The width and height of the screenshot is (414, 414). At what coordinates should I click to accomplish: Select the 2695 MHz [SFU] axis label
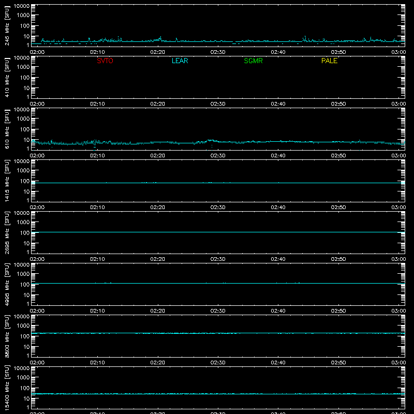click(x=7, y=232)
